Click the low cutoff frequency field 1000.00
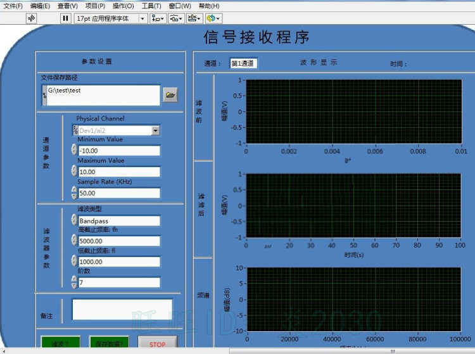The image size is (475, 354). pyautogui.click(x=119, y=262)
